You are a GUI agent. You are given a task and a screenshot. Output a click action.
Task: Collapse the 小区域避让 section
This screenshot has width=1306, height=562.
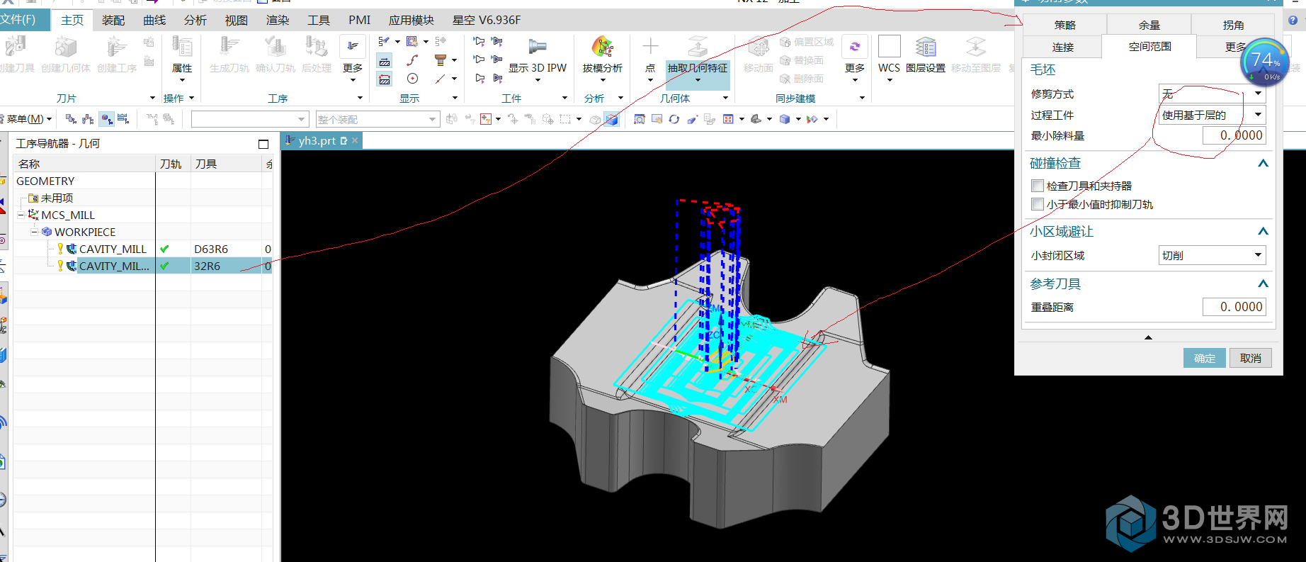[1263, 232]
